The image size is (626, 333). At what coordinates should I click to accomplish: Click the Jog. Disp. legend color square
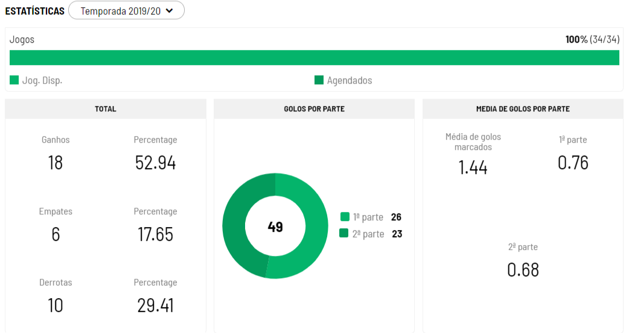coord(14,80)
